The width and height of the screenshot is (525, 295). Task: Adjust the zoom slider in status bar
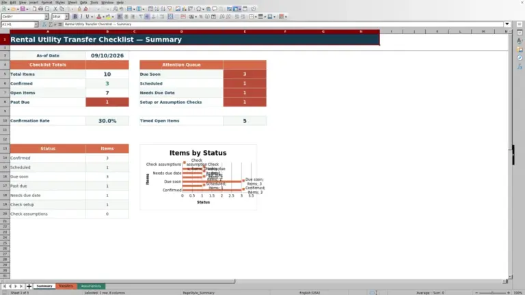(x=492, y=293)
